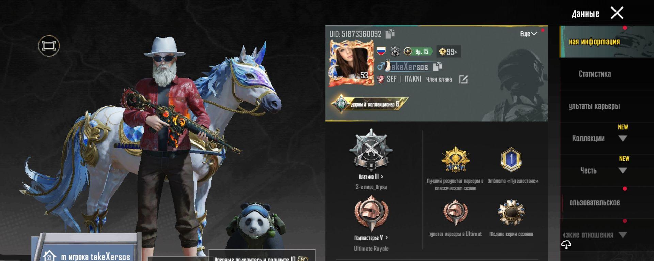Copy the player nickname takeXersos
This screenshot has width=654, height=261.
click(x=437, y=66)
